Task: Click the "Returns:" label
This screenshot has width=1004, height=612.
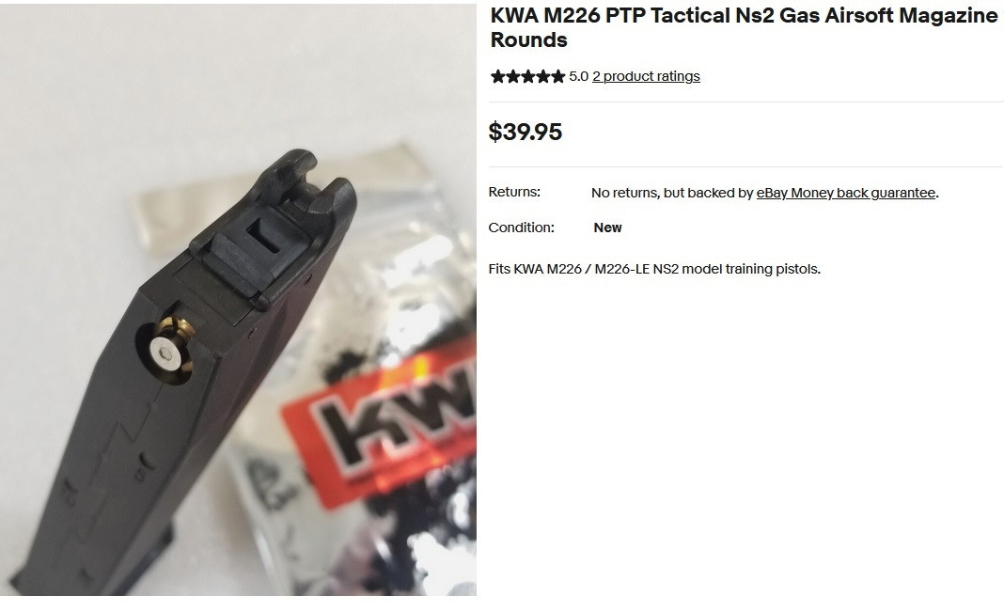Action: [x=514, y=192]
